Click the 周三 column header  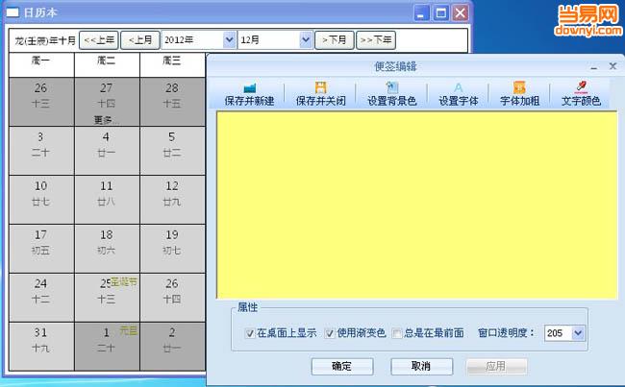pyautogui.click(x=172, y=65)
